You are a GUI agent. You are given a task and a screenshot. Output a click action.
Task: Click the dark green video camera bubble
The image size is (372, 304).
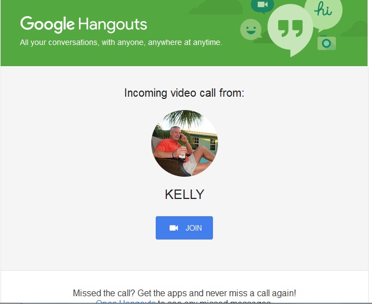pos(262,6)
